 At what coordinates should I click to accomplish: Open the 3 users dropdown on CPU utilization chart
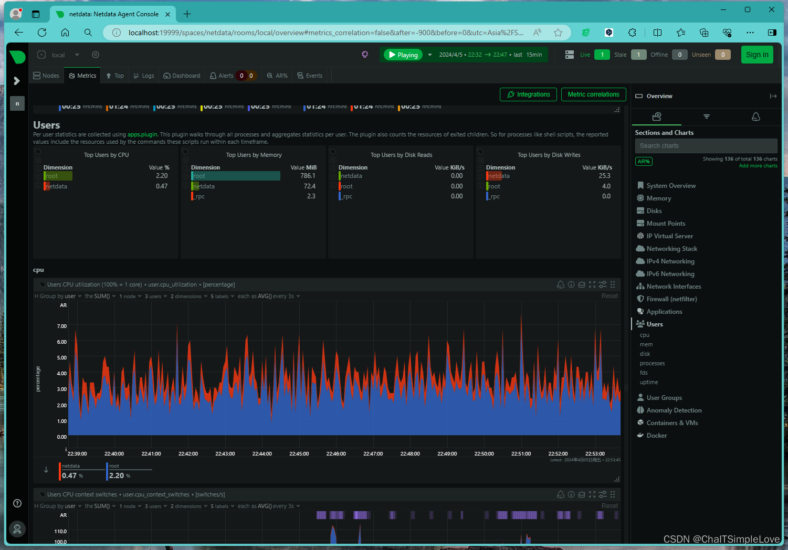[156, 296]
